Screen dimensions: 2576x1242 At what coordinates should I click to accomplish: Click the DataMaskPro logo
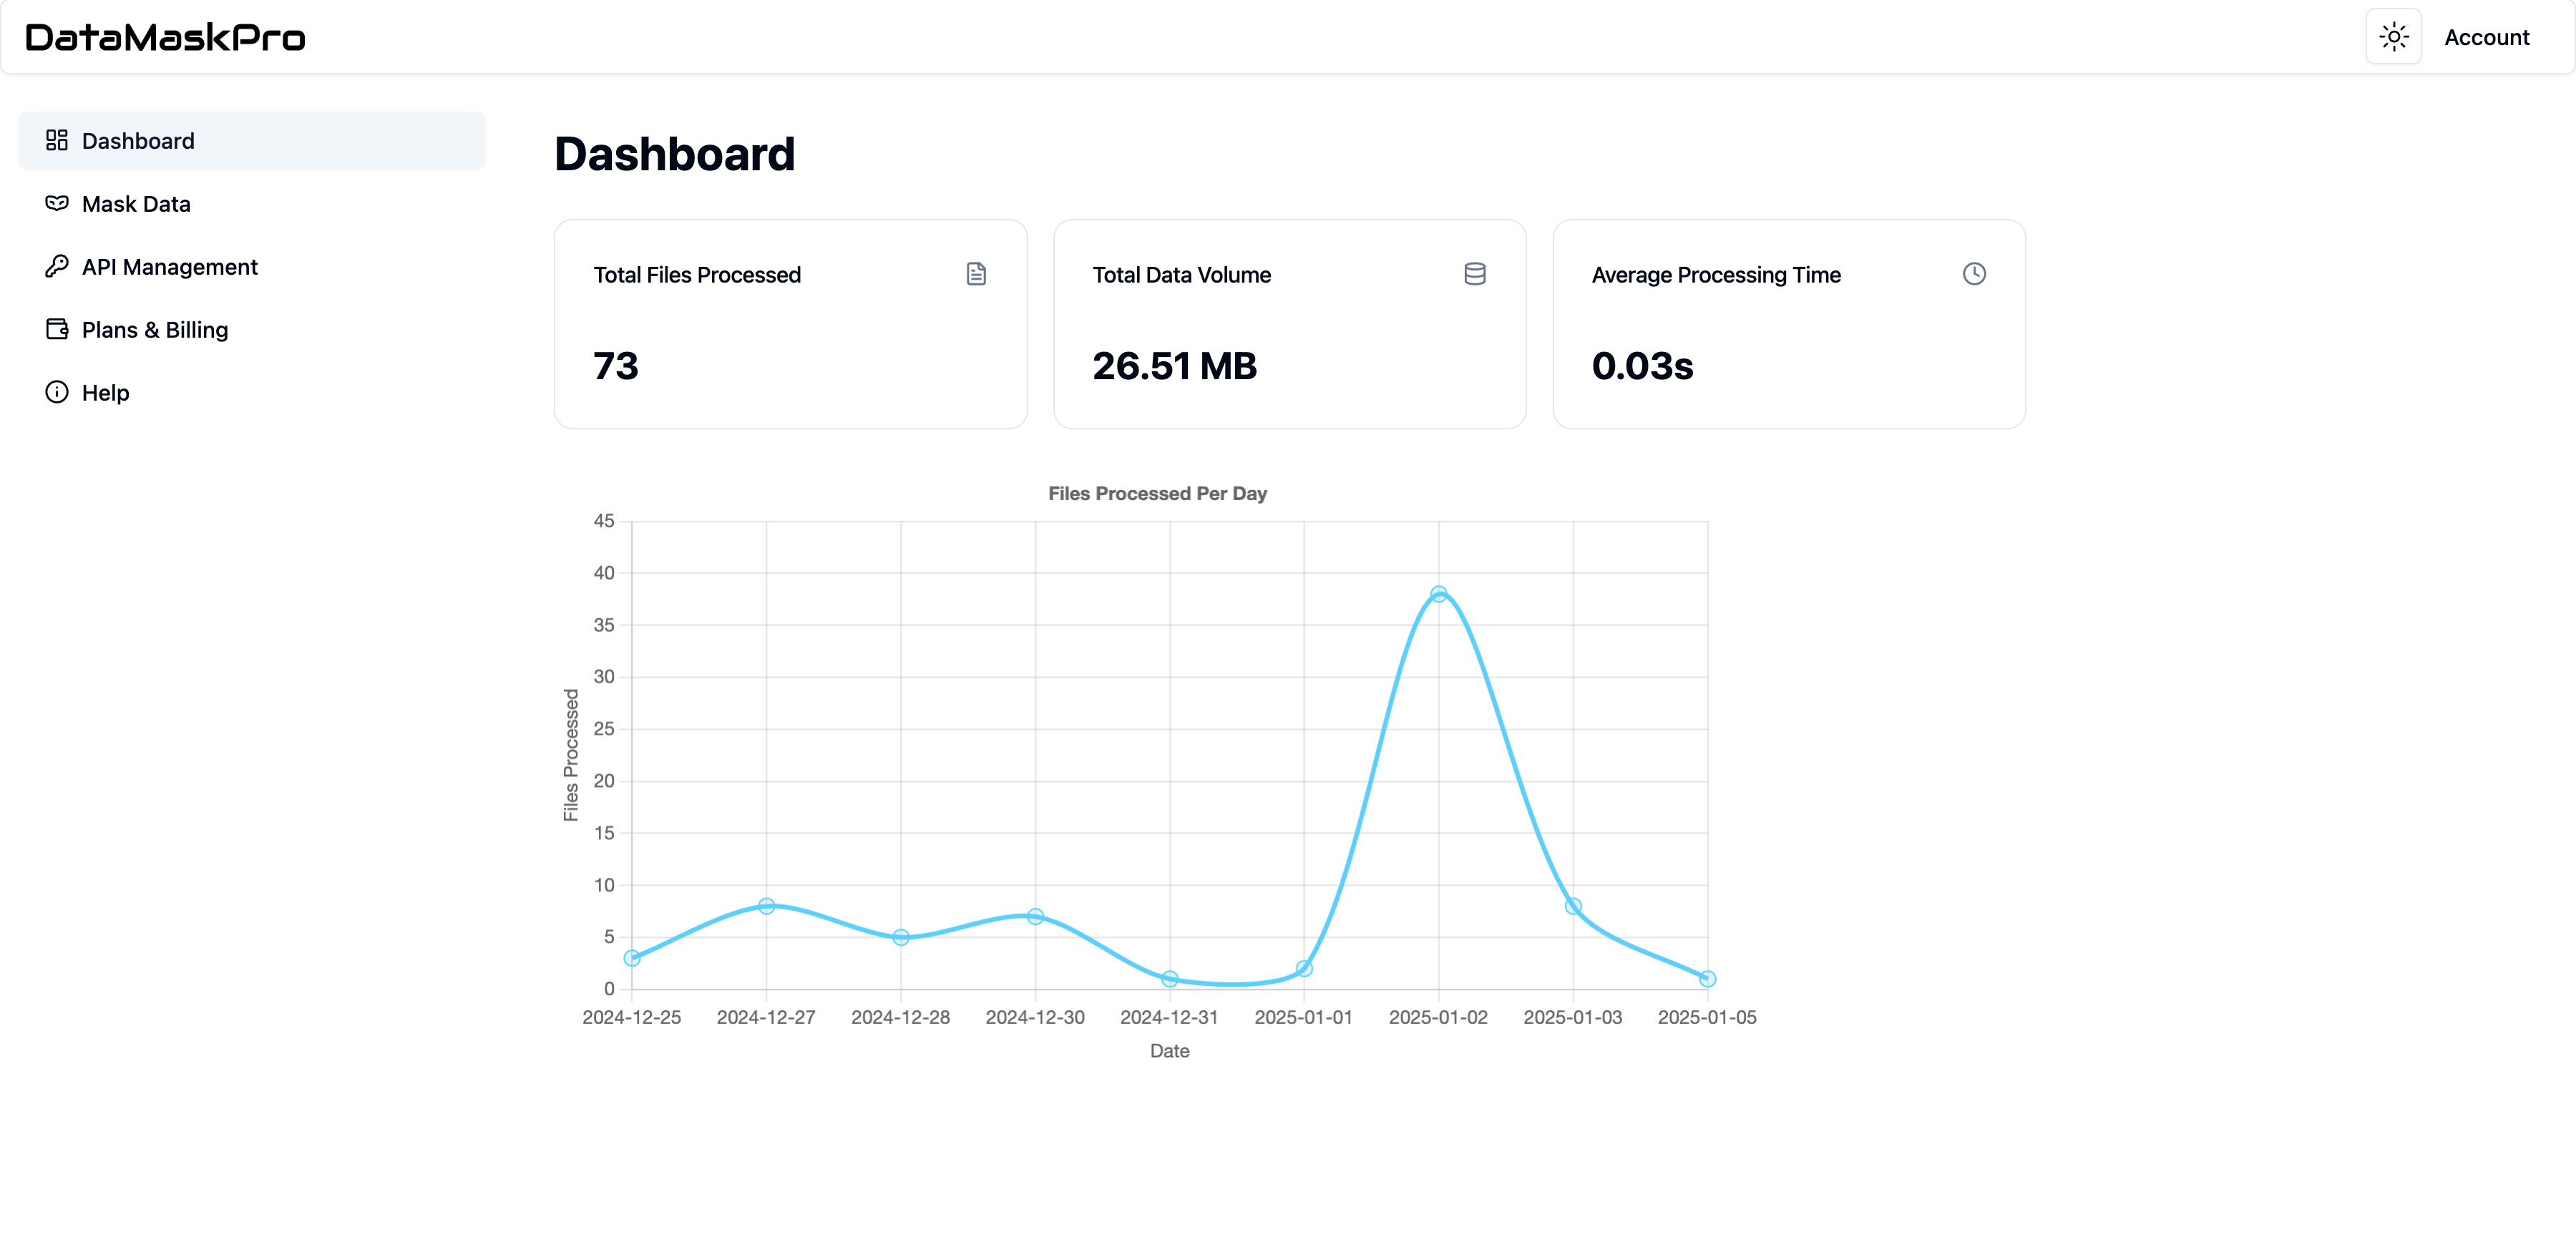pos(165,37)
